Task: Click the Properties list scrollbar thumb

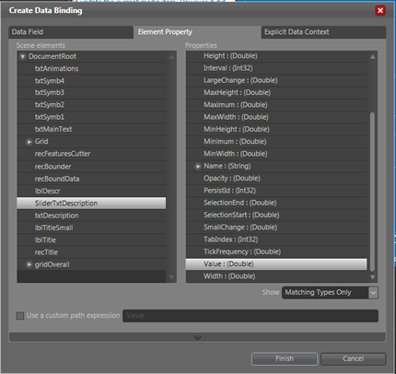Action: click(372, 192)
